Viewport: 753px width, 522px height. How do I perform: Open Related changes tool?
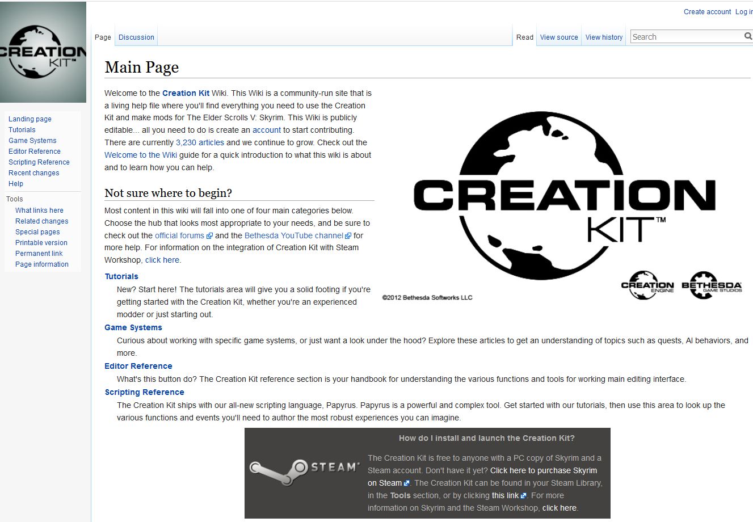click(x=42, y=221)
